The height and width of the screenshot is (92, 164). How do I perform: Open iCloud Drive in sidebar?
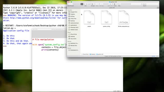[x=74, y=34]
